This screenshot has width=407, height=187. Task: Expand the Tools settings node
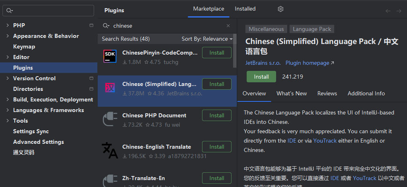pyautogui.click(x=7, y=121)
